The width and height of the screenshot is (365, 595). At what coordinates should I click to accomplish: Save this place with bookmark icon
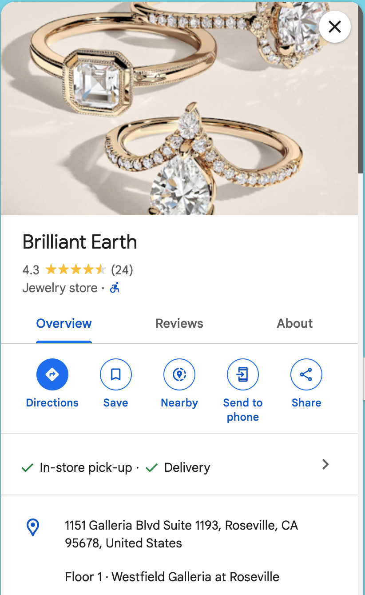[116, 375]
